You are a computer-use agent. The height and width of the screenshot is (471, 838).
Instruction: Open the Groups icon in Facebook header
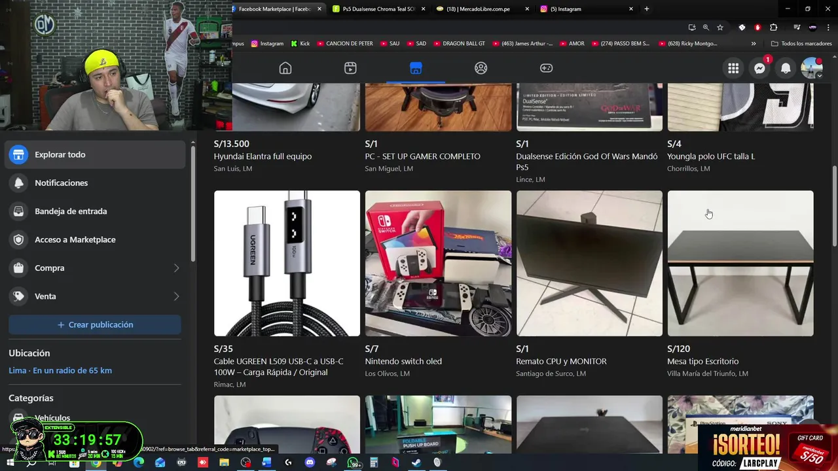coord(481,68)
